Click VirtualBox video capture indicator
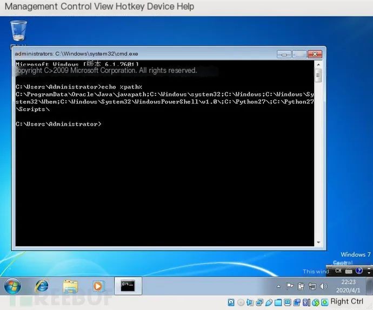373x310 pixels. point(297,302)
